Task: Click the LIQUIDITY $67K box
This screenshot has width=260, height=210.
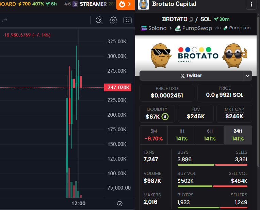Action: click(x=157, y=114)
